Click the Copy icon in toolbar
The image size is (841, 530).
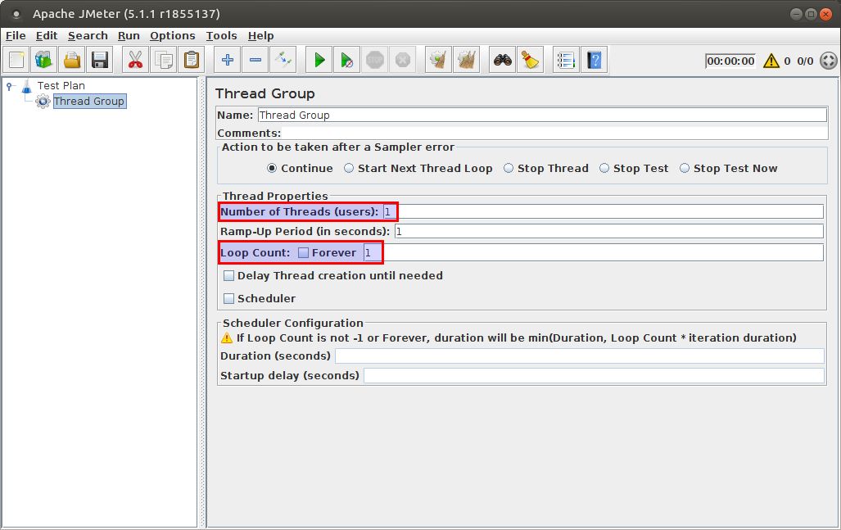tap(163, 60)
